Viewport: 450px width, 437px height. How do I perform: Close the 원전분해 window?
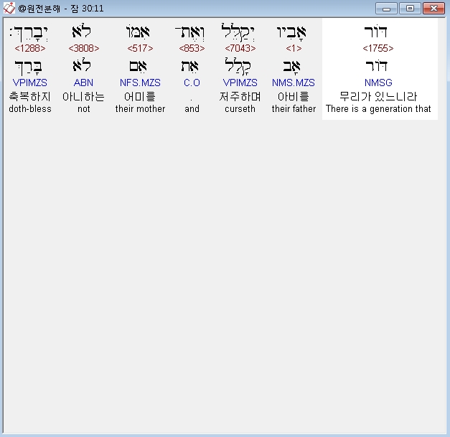pyautogui.click(x=433, y=9)
